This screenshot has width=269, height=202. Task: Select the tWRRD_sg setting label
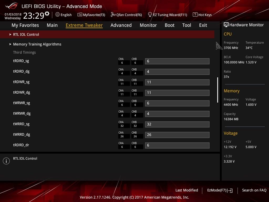(x=21, y=124)
